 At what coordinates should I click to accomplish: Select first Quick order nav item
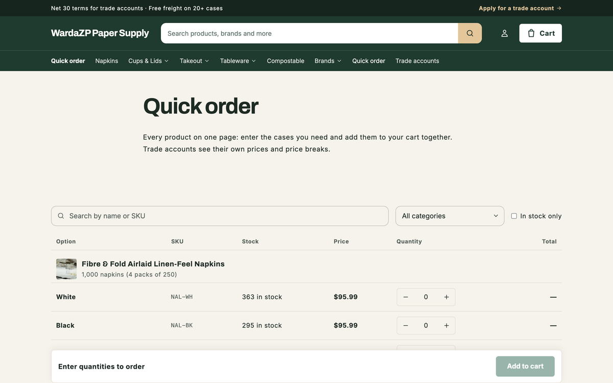pyautogui.click(x=68, y=61)
